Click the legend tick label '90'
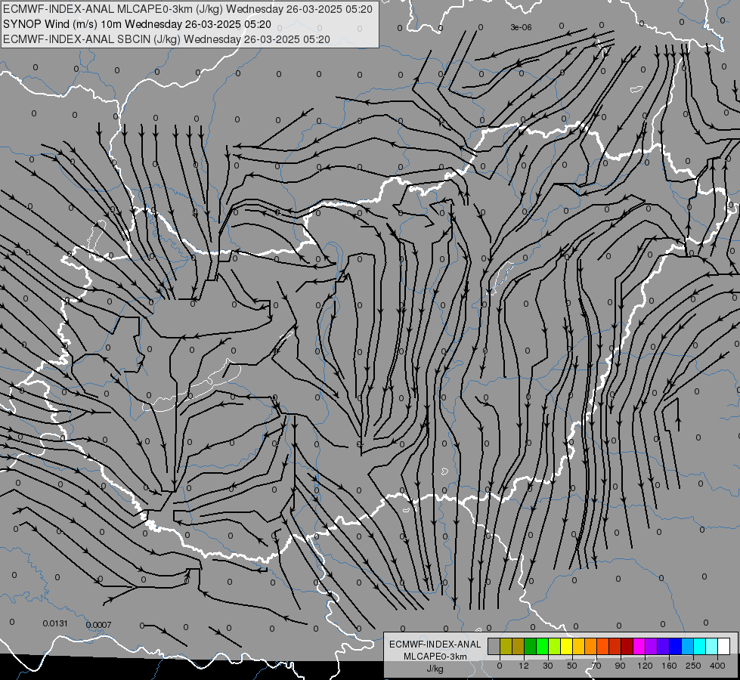Image resolution: width=740 pixels, height=680 pixels. pos(620,666)
